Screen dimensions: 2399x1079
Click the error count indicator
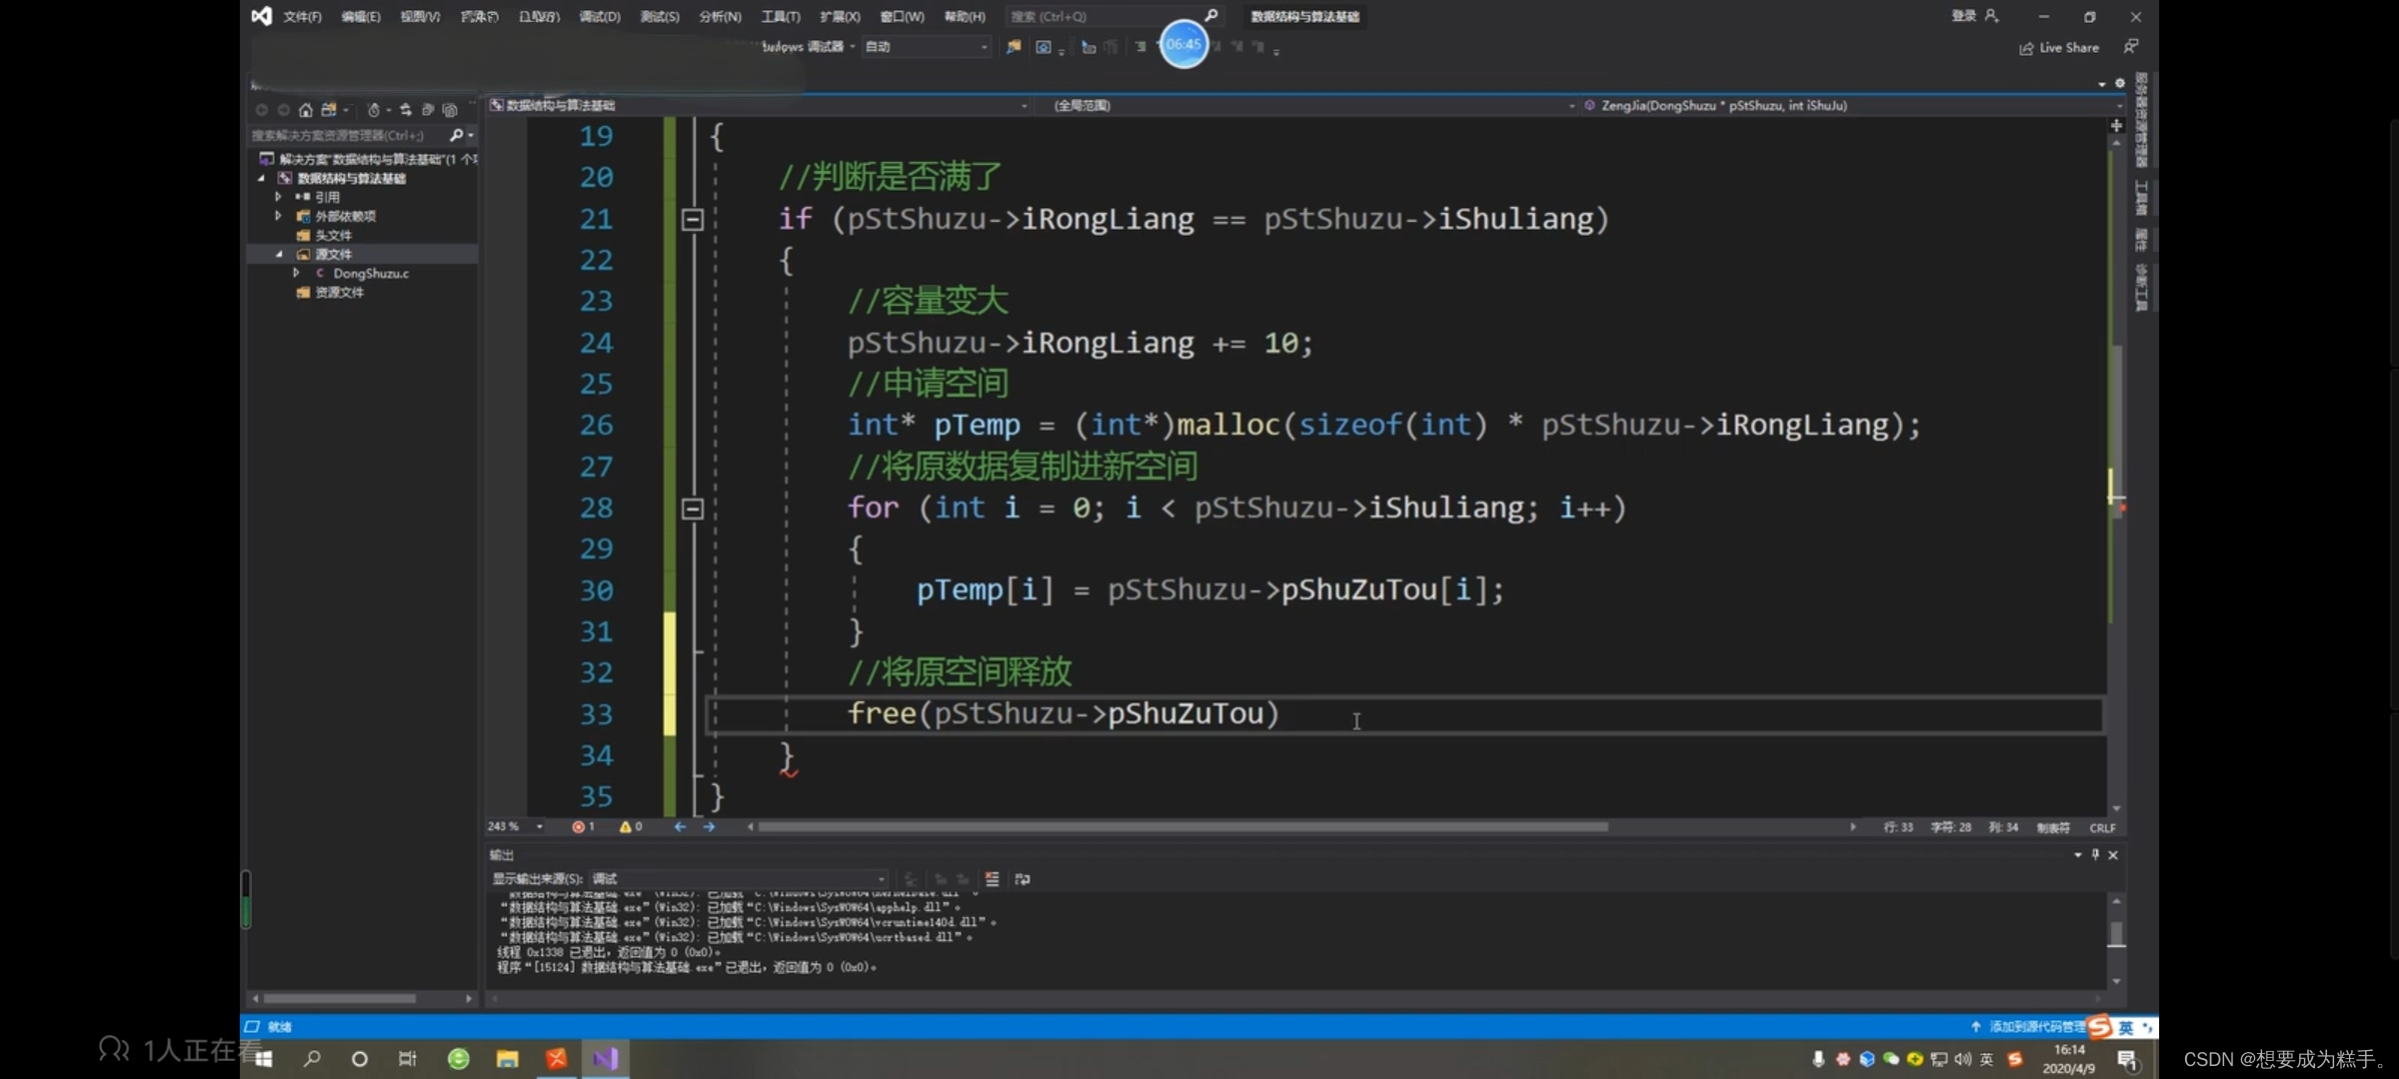[584, 827]
